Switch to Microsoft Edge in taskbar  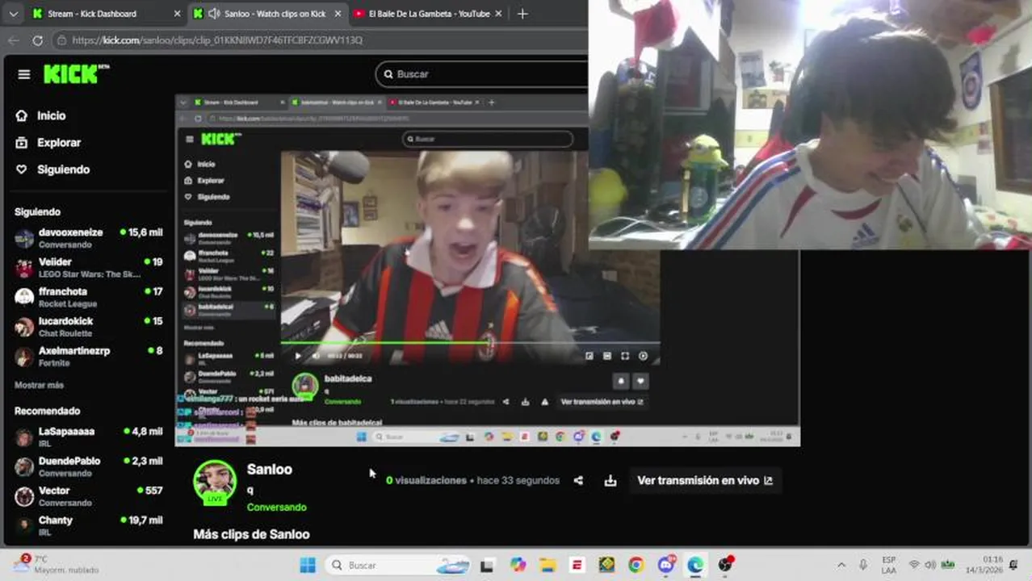click(x=695, y=565)
